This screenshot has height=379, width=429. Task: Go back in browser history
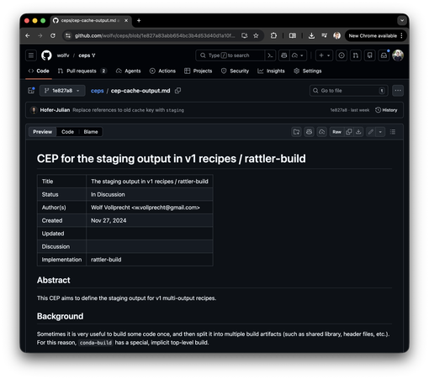pyautogui.click(x=28, y=35)
